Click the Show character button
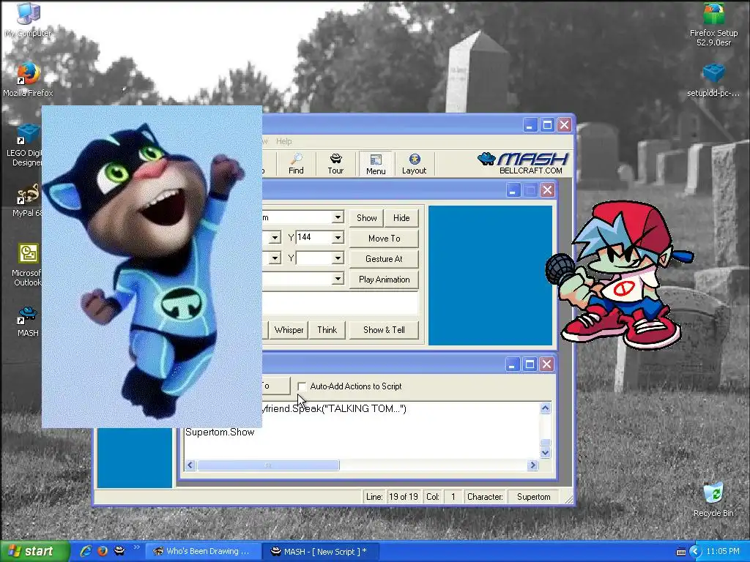750x562 pixels. pyautogui.click(x=366, y=218)
